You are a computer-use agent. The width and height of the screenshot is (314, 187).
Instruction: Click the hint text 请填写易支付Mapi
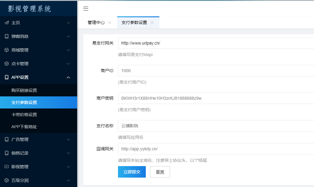135,55
